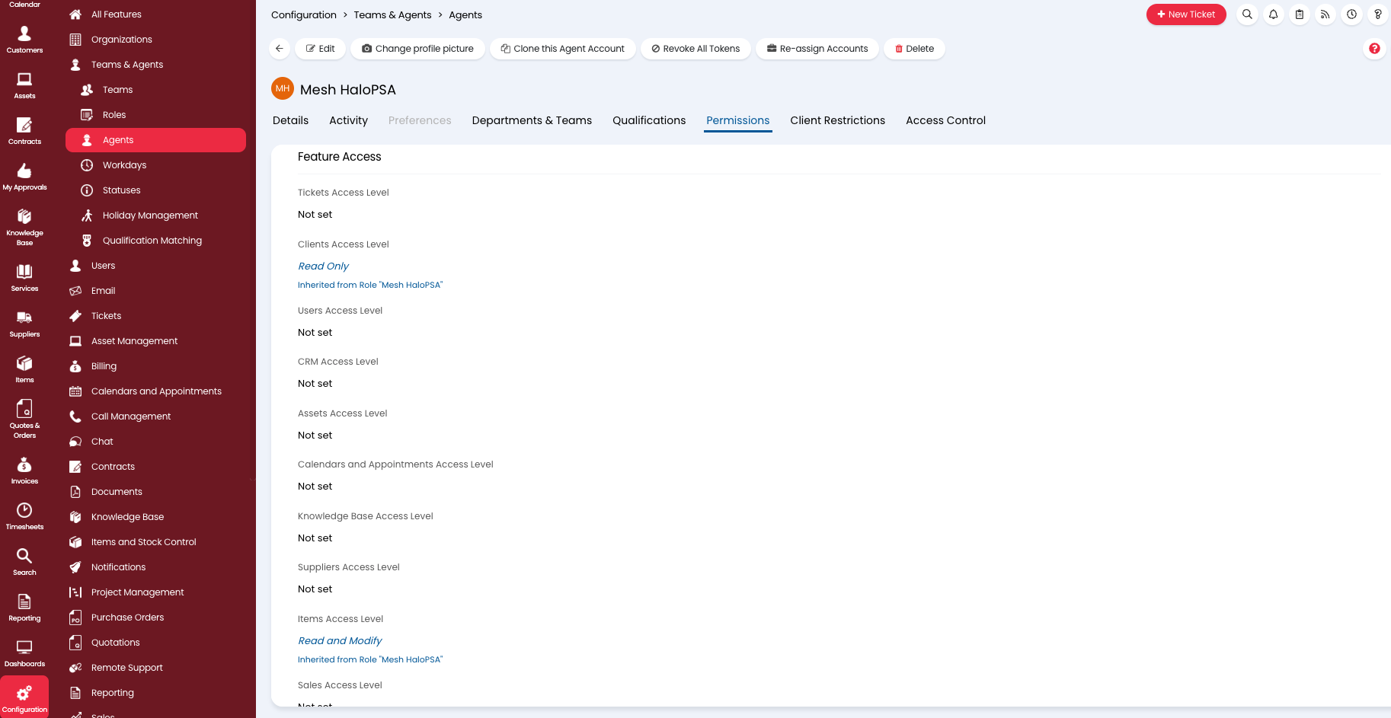The height and width of the screenshot is (718, 1391).
Task: Switch to the Details tab
Action: click(x=290, y=120)
